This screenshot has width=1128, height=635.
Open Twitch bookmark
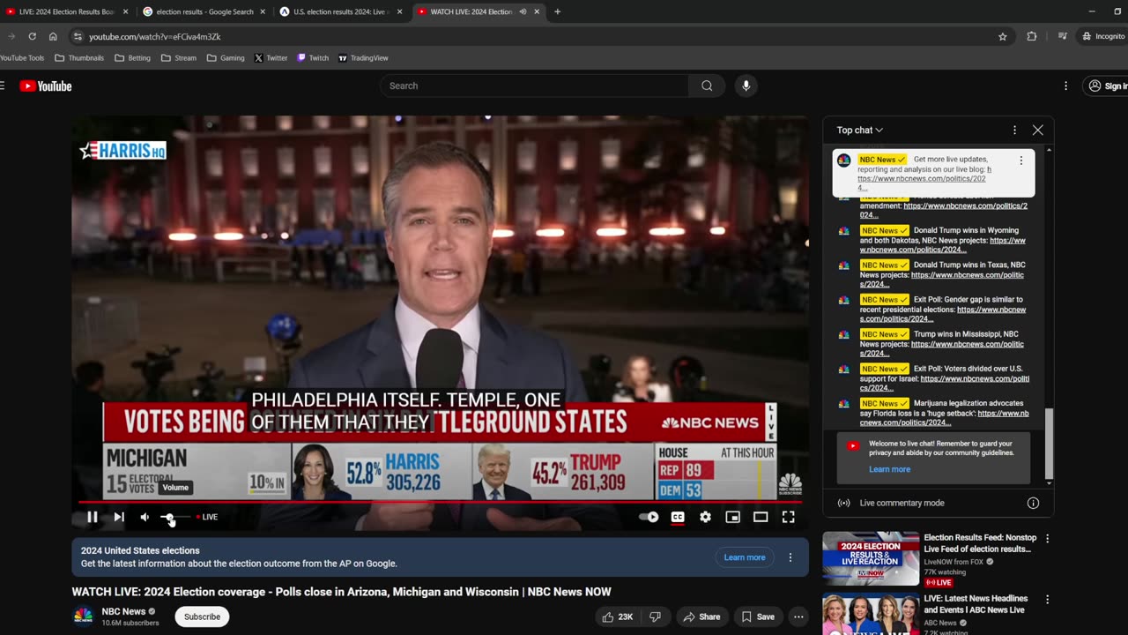(x=313, y=58)
